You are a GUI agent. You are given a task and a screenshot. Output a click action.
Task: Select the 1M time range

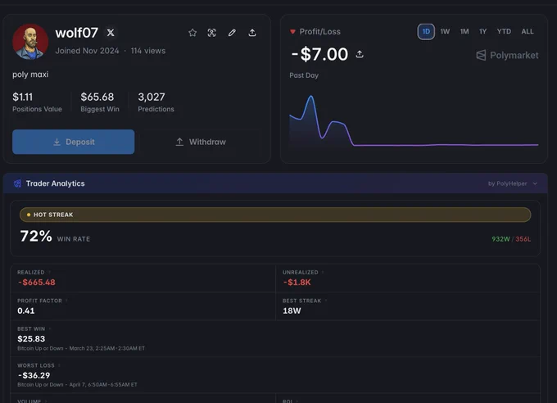[464, 32]
